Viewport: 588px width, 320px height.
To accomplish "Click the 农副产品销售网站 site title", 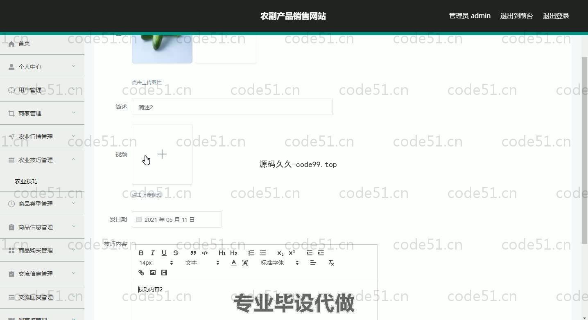I will (293, 16).
